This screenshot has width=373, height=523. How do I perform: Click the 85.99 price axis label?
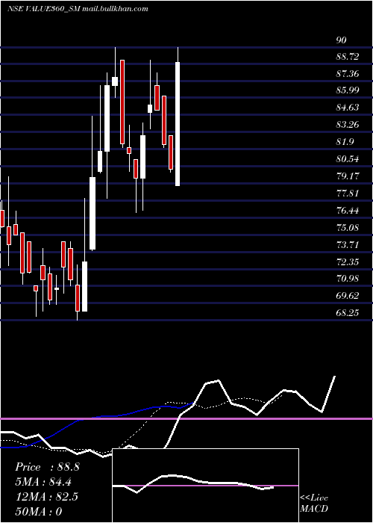[348, 90]
